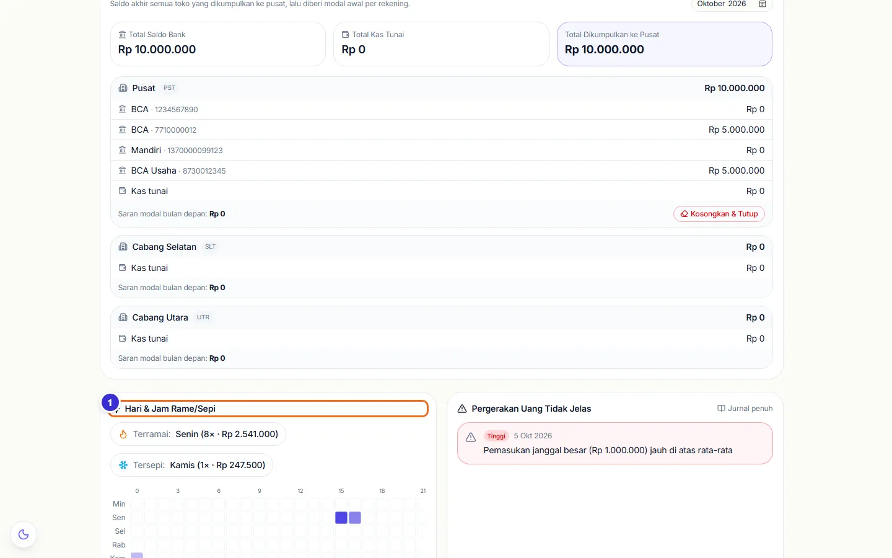Click the Kas tunai wallet icon under Cabang Selatan
This screenshot has width=892, height=558.
click(x=122, y=268)
